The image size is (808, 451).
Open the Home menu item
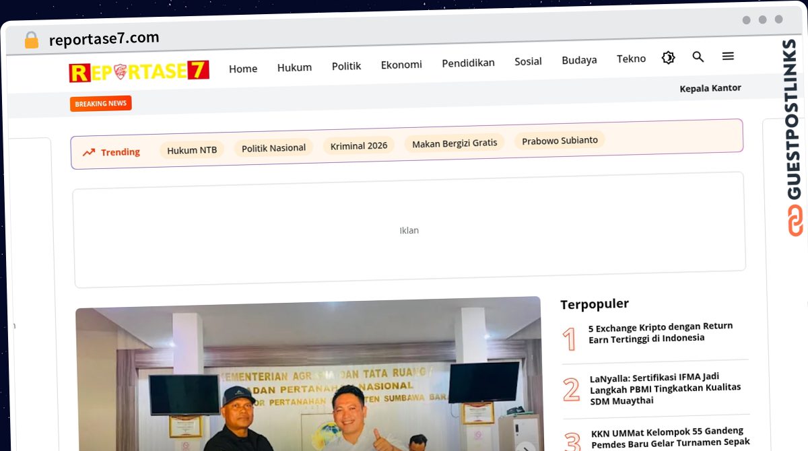tap(243, 69)
